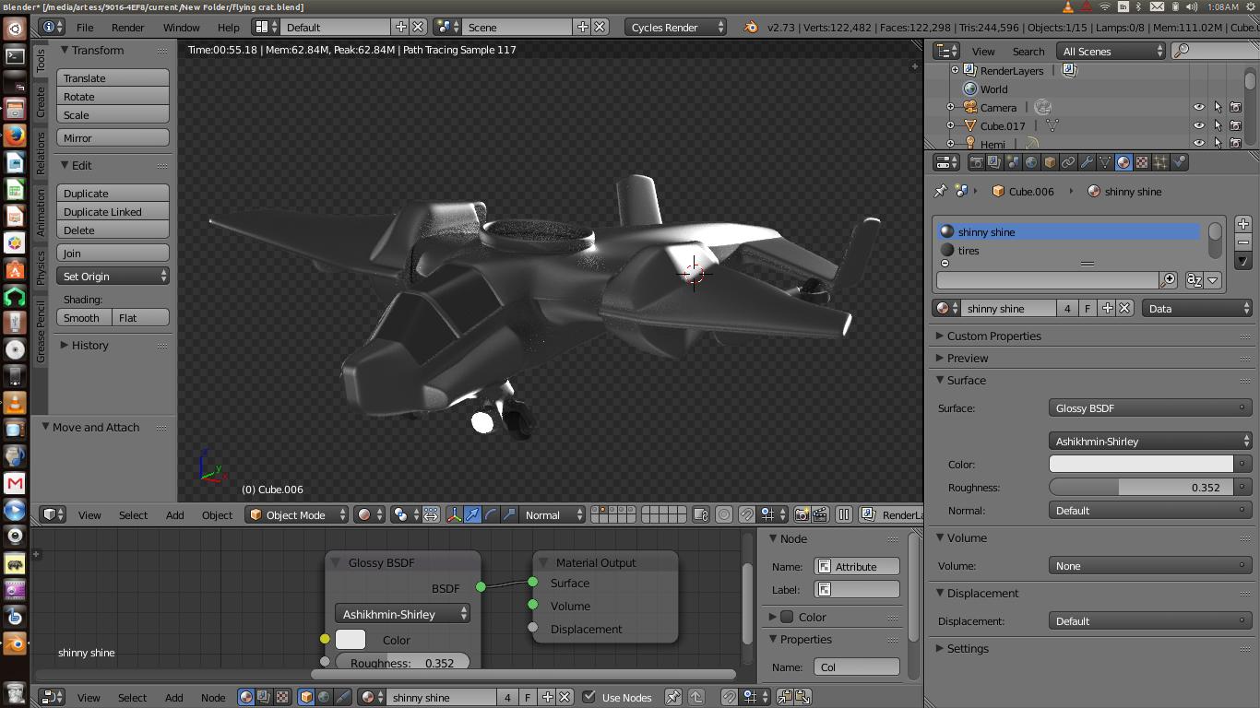Image resolution: width=1260 pixels, height=708 pixels.
Task: Click the scale manipulator icon in 3D header
Action: 509,514
